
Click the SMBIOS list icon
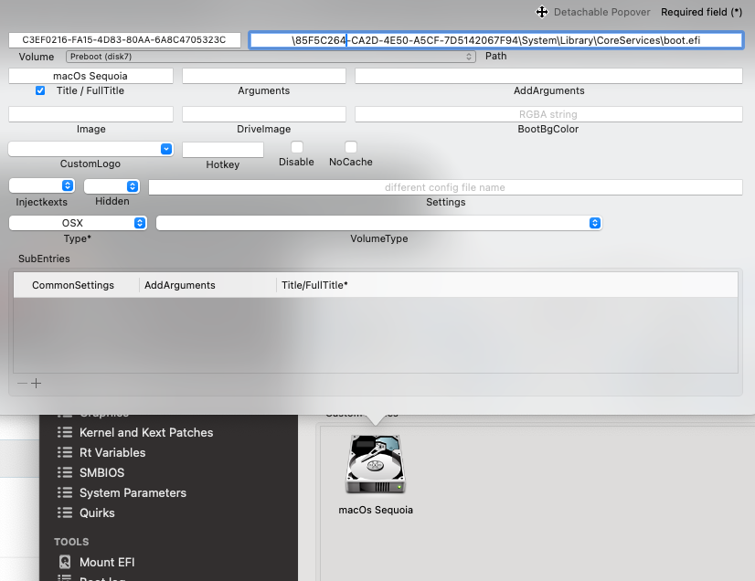click(x=65, y=472)
